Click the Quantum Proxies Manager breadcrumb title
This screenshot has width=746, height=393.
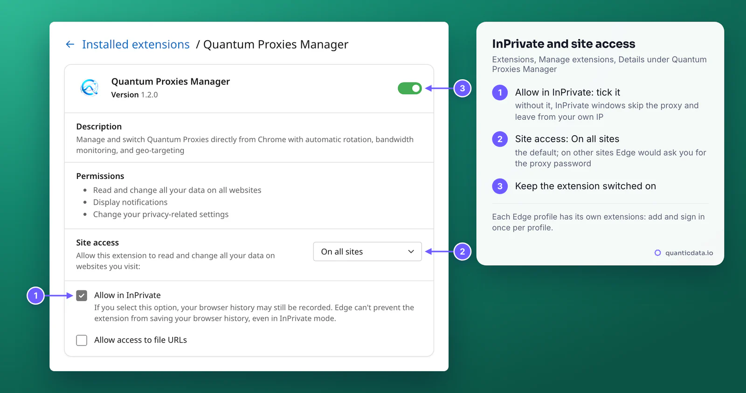click(276, 44)
